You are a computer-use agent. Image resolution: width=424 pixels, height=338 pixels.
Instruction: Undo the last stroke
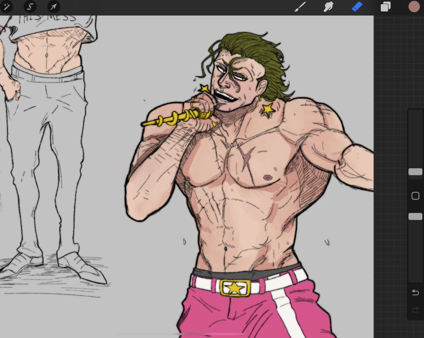pyautogui.click(x=416, y=292)
